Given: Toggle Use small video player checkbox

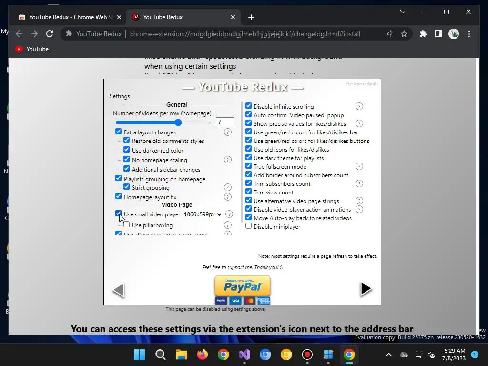Looking at the screenshot, I should (x=118, y=213).
